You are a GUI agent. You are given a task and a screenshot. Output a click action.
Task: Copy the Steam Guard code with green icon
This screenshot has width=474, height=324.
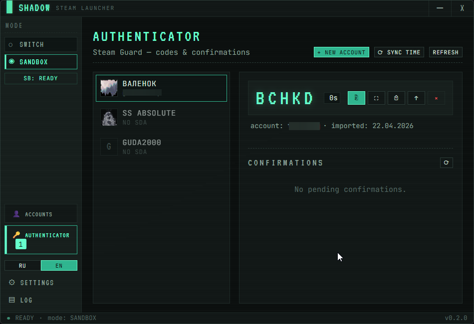click(356, 98)
